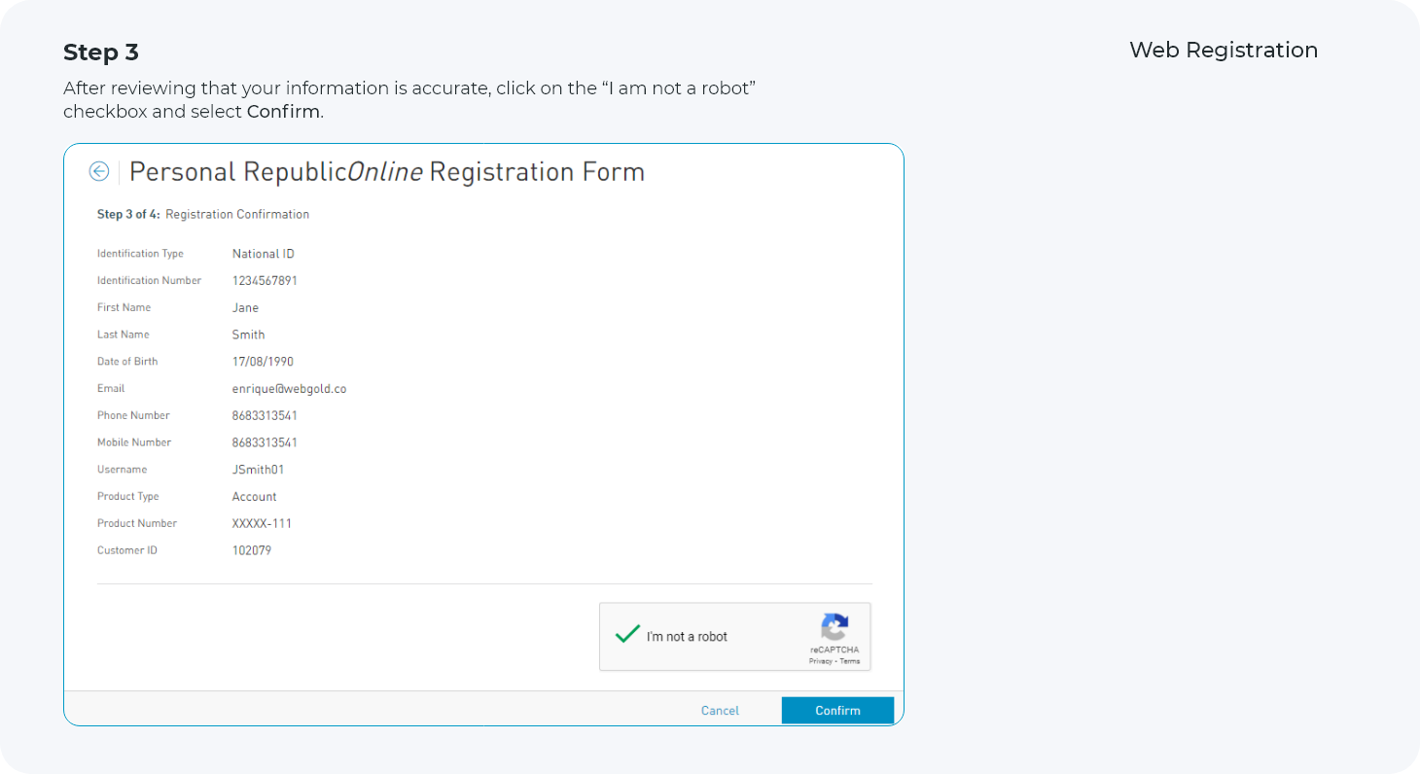The height and width of the screenshot is (774, 1420).
Task: Click the "Step 3 of 4" progress label
Action: (128, 214)
